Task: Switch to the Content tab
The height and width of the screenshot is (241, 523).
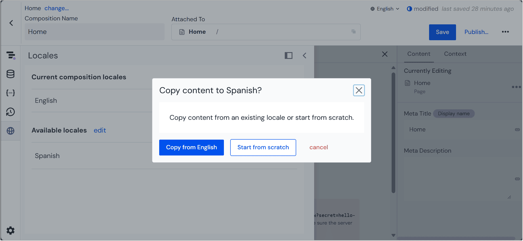Action: coord(419,54)
